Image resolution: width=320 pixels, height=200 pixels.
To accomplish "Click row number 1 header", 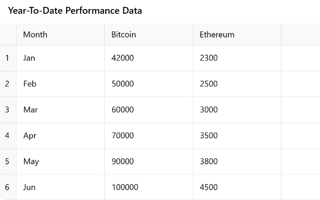I will pyautogui.click(x=8, y=58).
